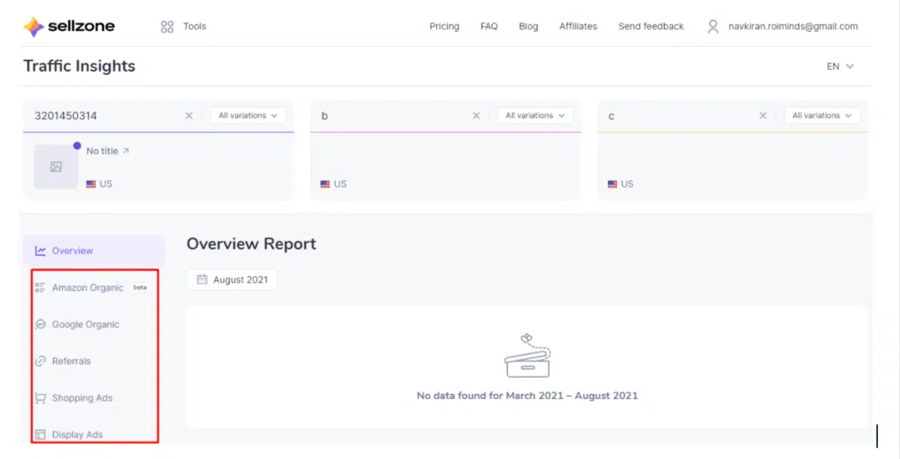Click the Display Ads layout icon
900x459 pixels.
(x=40, y=434)
